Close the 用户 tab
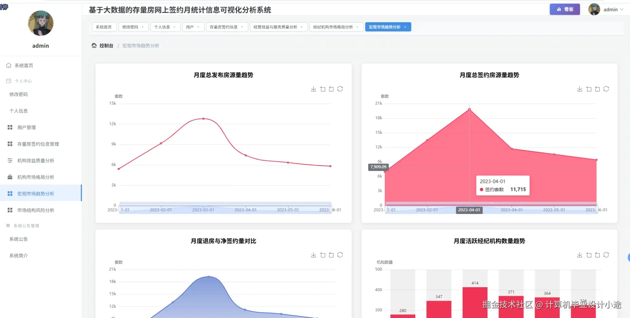Screen dimensions: 630x318 [x=198, y=27]
